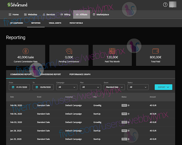Switch to My Campaigns sub-tab
Viewport: 182px width, 145px height.
pos(17,23)
